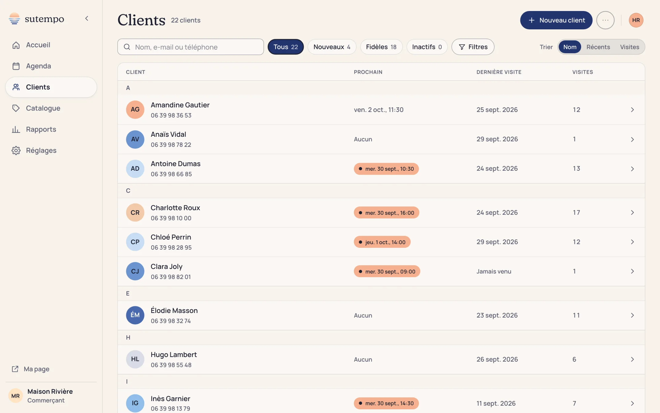Sort clients by Nom

(x=570, y=47)
